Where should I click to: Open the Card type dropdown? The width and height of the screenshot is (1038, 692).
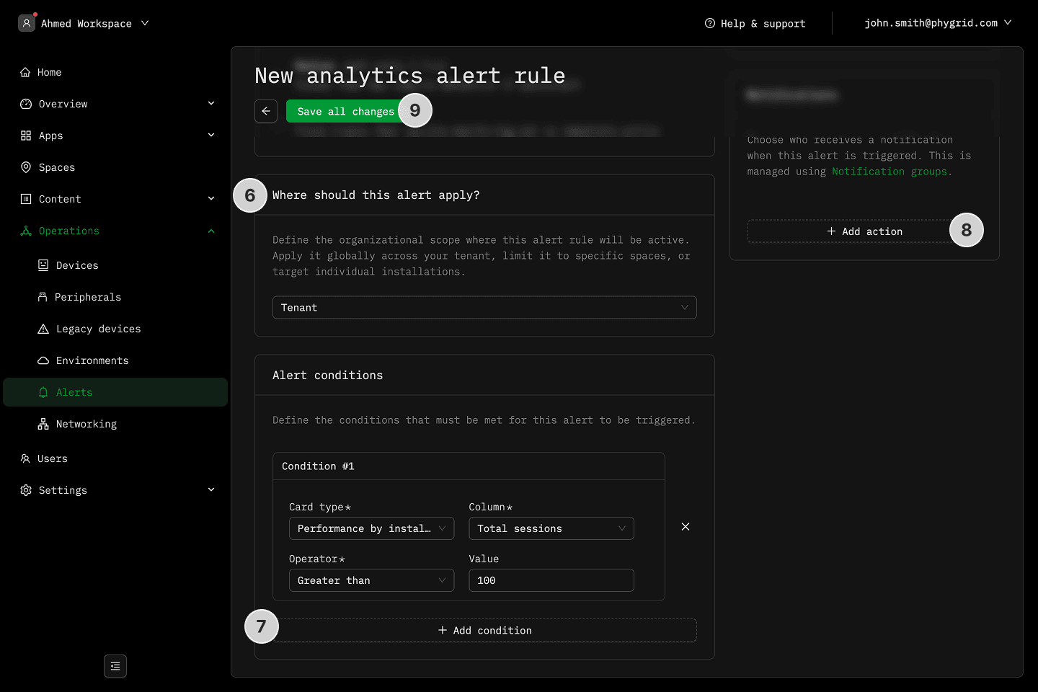point(371,528)
